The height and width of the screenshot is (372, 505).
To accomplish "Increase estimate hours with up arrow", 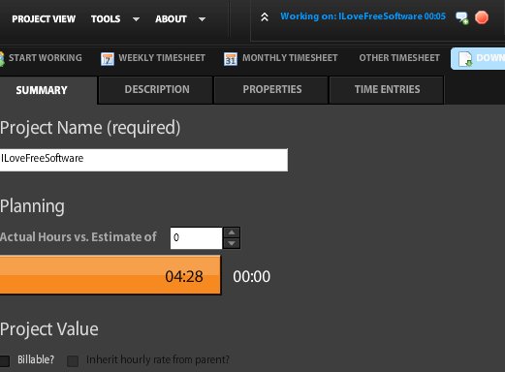I will click(232, 232).
